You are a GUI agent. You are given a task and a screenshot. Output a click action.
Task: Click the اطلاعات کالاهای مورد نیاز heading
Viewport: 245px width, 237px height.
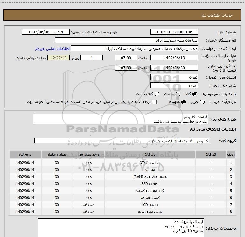(212, 129)
